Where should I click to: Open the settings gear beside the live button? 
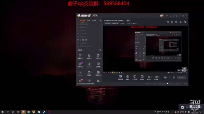(x=174, y=78)
